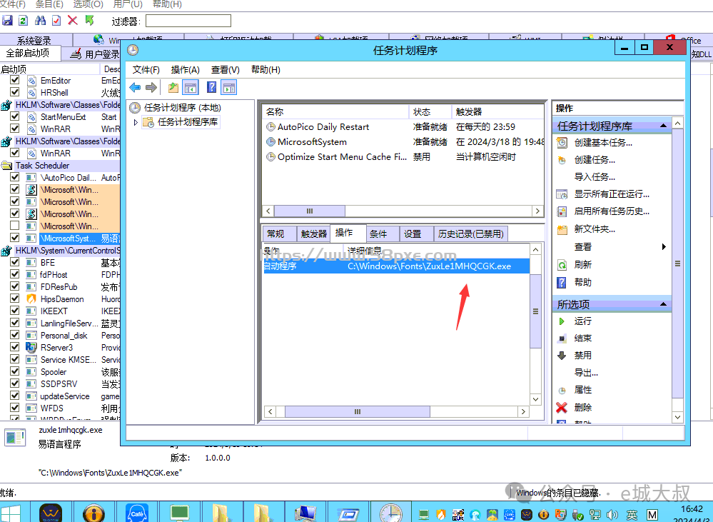This screenshot has height=522, width=713.
Task: Uncheck the updateService entry checkbox
Action: [14, 396]
